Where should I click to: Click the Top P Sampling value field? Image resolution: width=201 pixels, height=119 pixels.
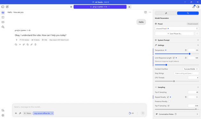click(x=193, y=106)
